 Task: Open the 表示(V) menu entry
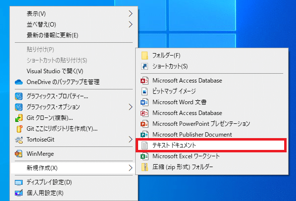[74, 14]
